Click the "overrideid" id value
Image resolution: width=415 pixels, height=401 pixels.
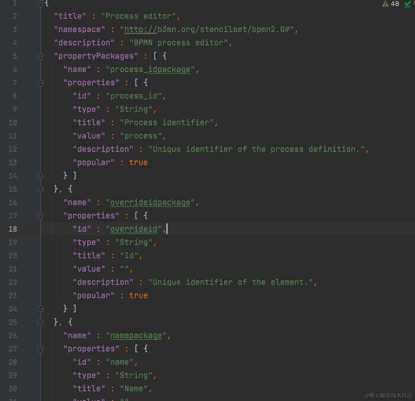(134, 229)
